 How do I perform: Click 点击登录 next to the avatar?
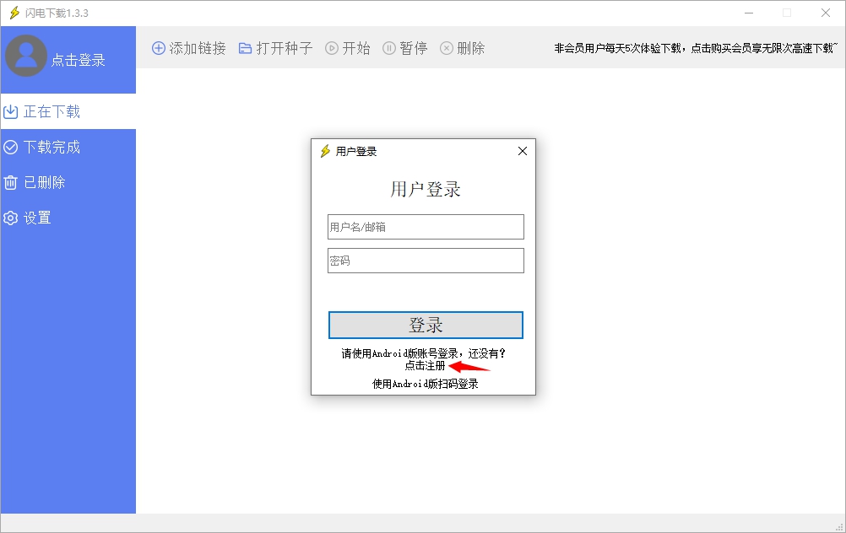[x=77, y=60]
